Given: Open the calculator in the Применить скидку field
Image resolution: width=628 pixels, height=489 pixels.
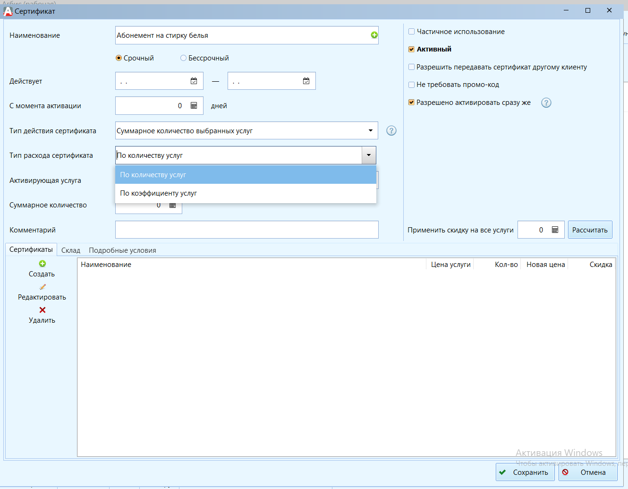Looking at the screenshot, I should pos(555,230).
